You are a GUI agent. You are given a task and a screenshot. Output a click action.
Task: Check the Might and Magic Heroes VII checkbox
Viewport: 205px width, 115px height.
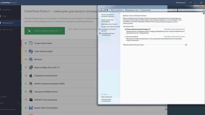[26, 67]
